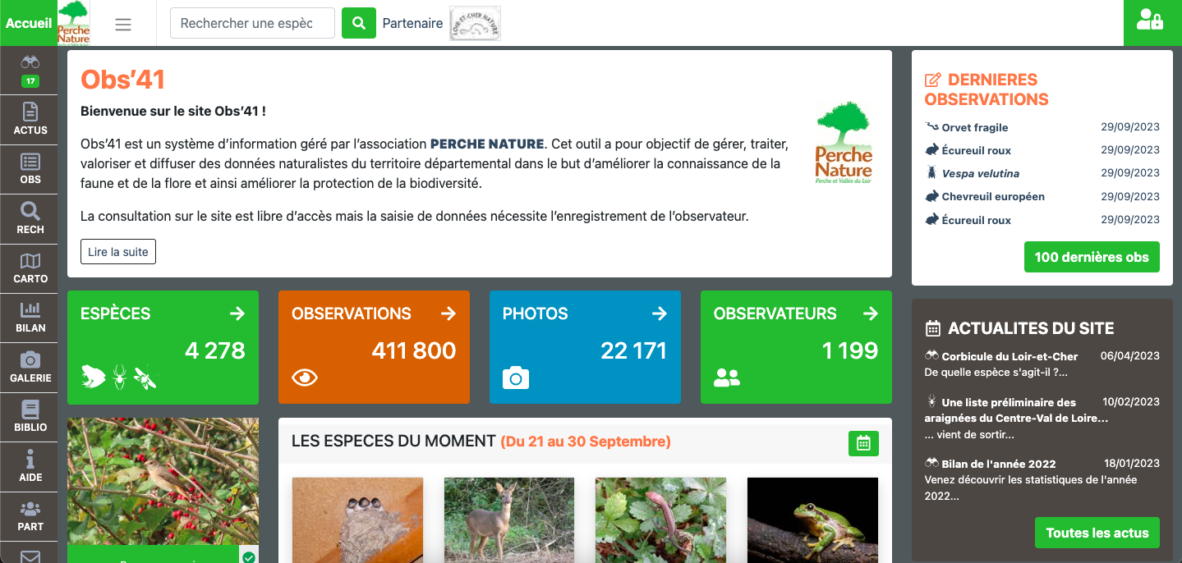Image resolution: width=1182 pixels, height=563 pixels.
Task: Open the binoculars observations sidebar icon
Action: [30, 71]
